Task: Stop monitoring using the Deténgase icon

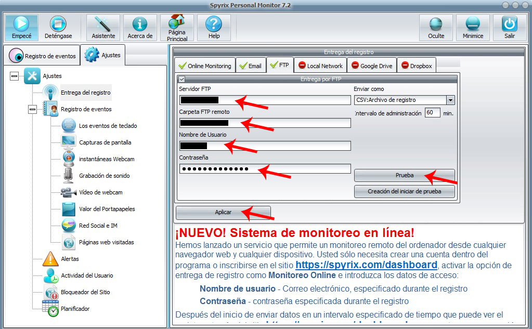Action: (x=58, y=28)
